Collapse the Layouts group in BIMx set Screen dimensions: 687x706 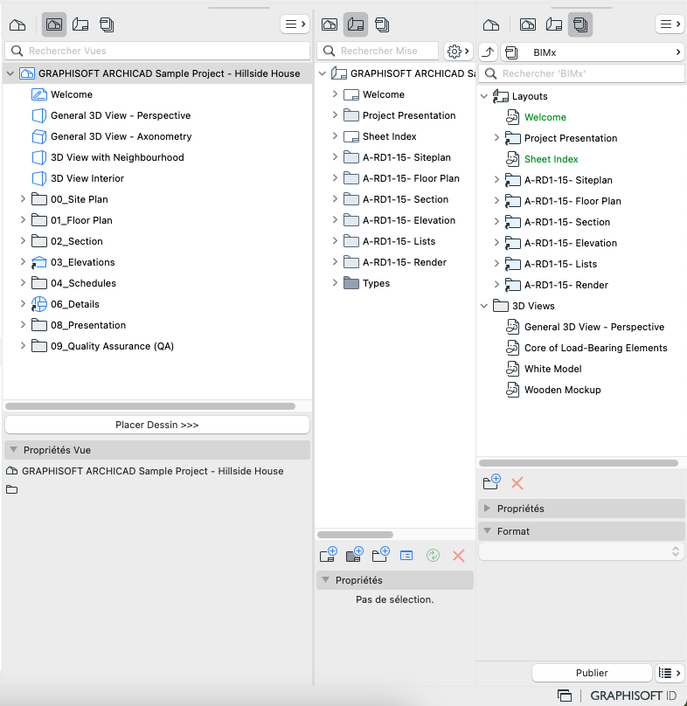tap(484, 96)
